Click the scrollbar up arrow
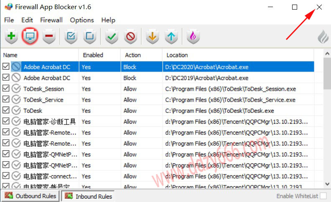Viewport: 331px width, 202px height. click(x=327, y=54)
